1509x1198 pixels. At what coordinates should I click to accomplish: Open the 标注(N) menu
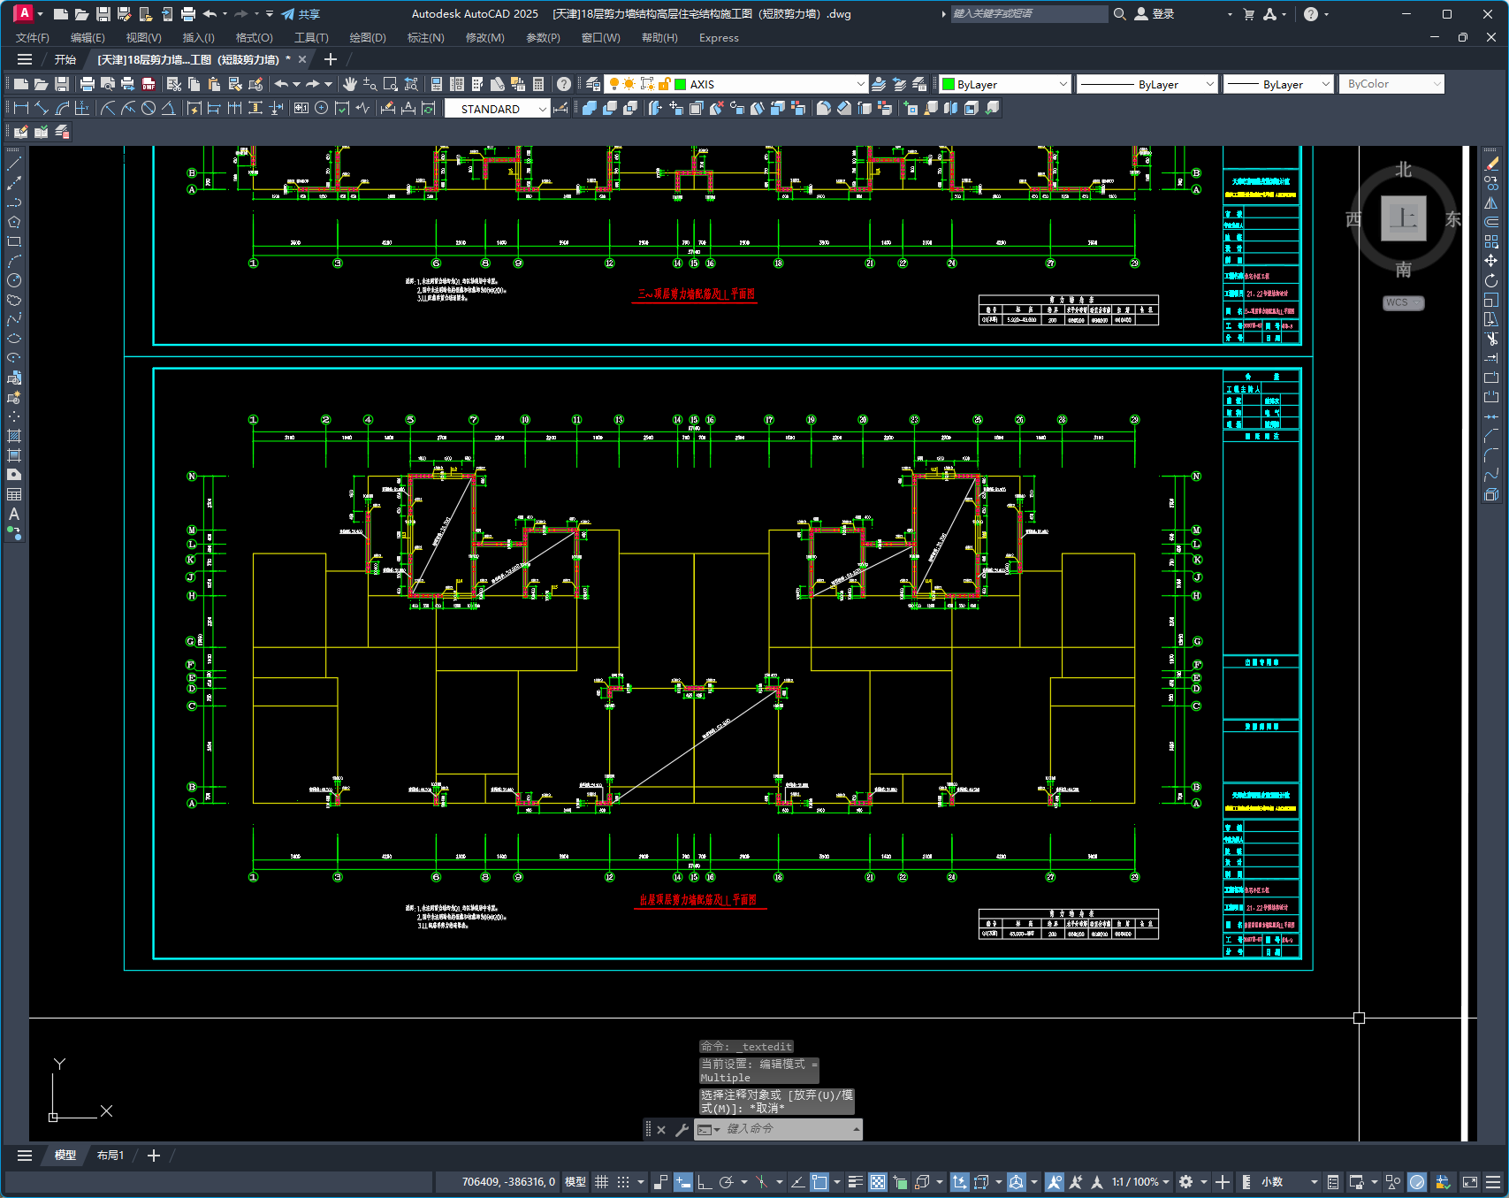(x=425, y=38)
